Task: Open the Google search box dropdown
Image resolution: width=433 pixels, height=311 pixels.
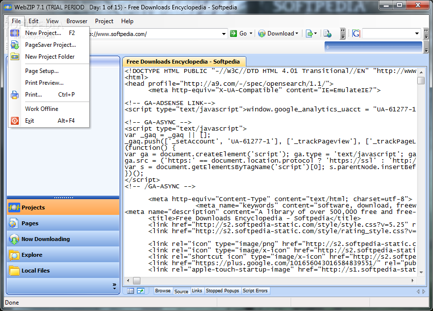Action: [x=417, y=34]
